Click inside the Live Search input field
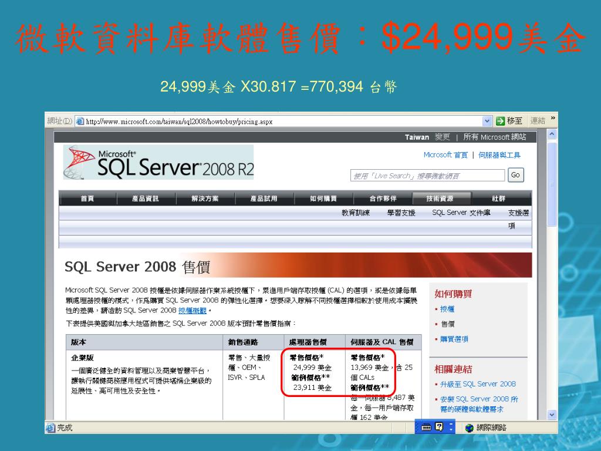 427,176
